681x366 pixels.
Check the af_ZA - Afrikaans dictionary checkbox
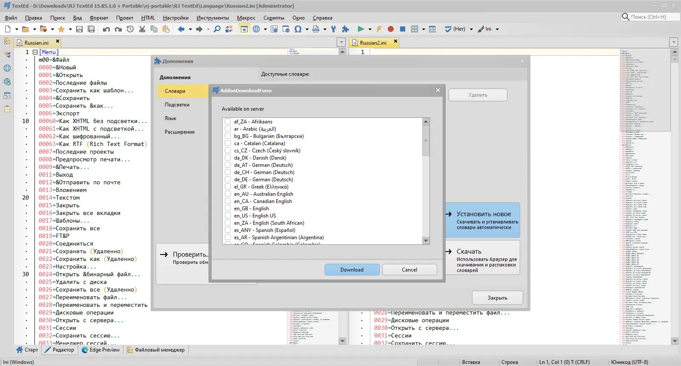point(228,121)
